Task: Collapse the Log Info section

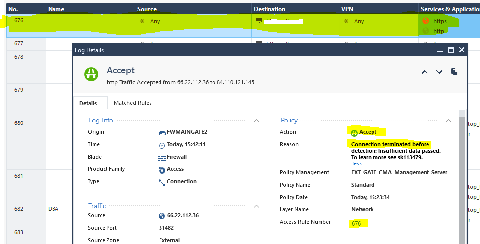Action: pos(256,121)
